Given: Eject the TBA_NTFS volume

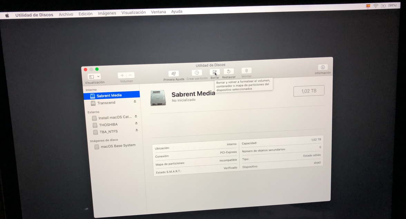Looking at the screenshot, I should (x=137, y=130).
